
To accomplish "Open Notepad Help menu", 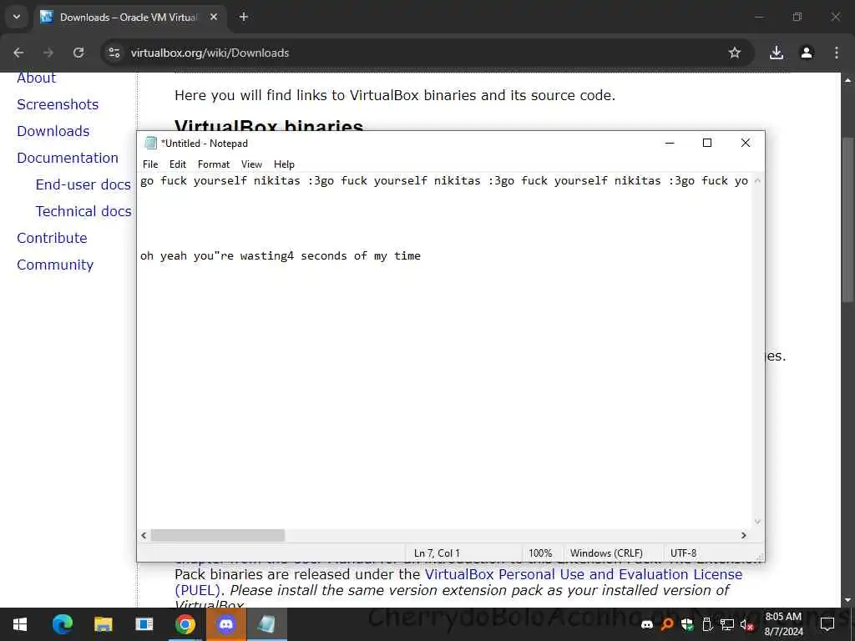I will (x=284, y=164).
